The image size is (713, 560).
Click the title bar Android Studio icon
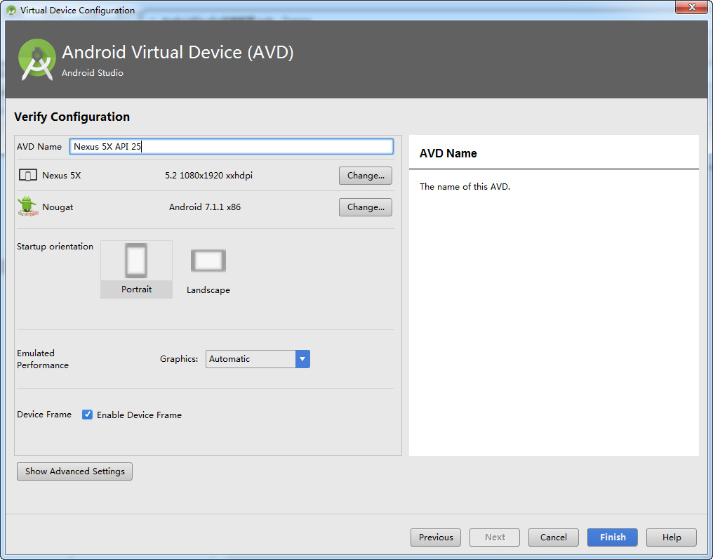pyautogui.click(x=11, y=10)
